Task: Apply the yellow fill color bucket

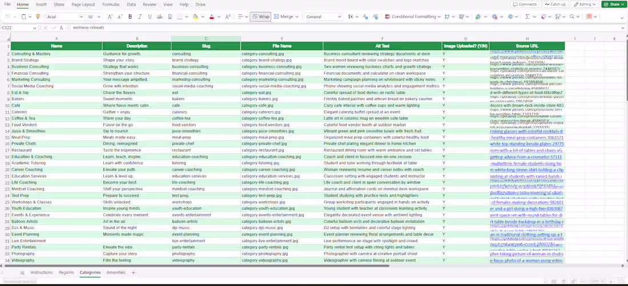Action: (195, 17)
